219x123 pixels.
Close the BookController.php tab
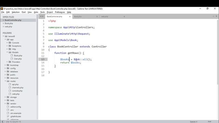70,16
